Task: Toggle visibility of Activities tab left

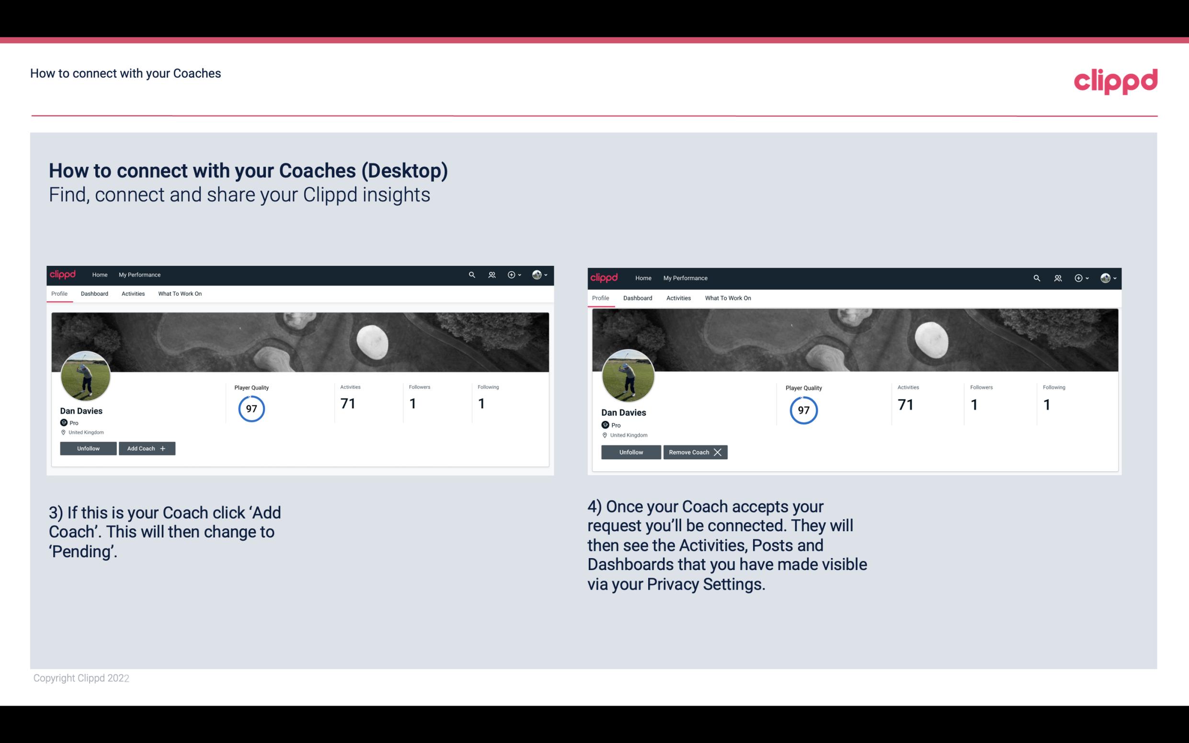Action: pyautogui.click(x=133, y=294)
